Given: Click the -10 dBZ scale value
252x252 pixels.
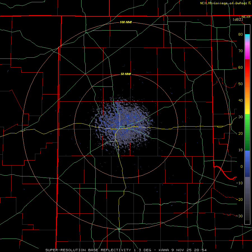Looking at the screenshot, I should (239, 183).
